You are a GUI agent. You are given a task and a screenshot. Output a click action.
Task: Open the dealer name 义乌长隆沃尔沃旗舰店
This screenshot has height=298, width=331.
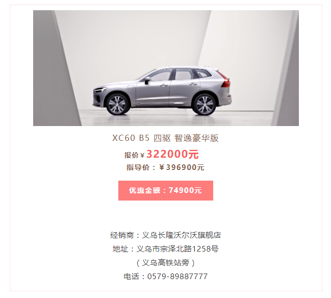(182, 235)
